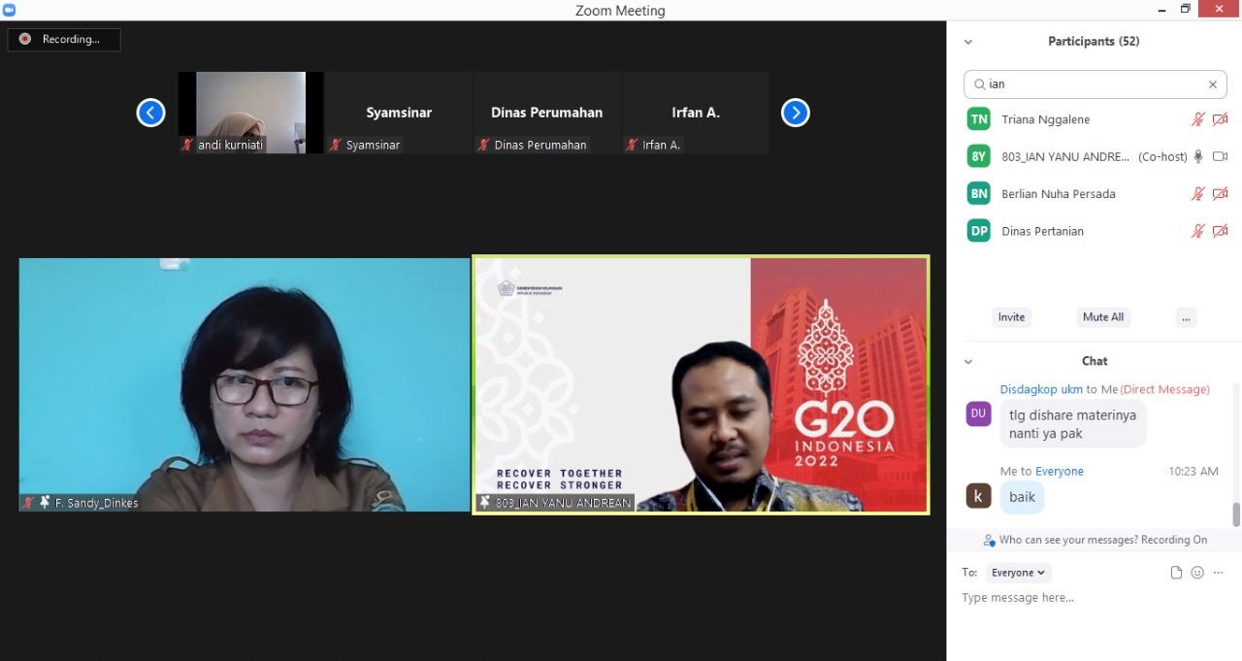The height and width of the screenshot is (661, 1242).
Task: Toggle Dinas Pertanian's video camera
Action: [x=1221, y=231]
